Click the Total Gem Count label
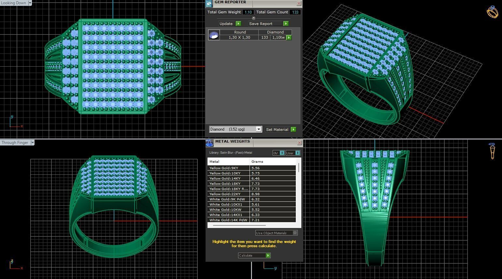The image size is (502, 279). (x=272, y=12)
